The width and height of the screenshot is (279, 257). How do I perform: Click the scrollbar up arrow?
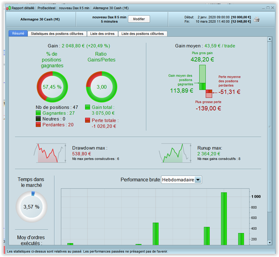270,39
